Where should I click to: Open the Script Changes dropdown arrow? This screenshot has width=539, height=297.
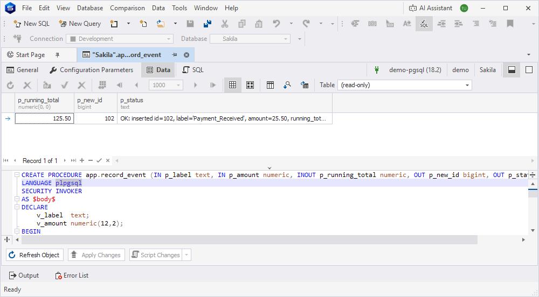point(186,255)
